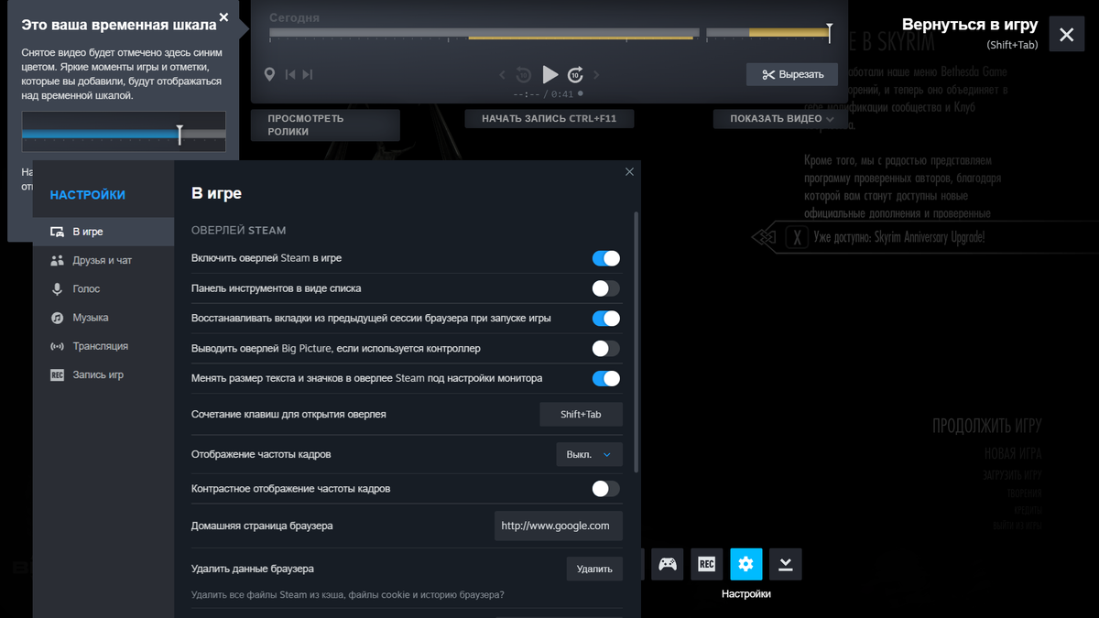The image size is (1099, 618).
Task: Open Запись игр settings section
Action: (x=103, y=374)
